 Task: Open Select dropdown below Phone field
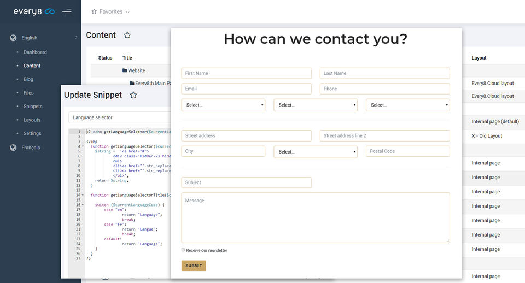(x=408, y=105)
